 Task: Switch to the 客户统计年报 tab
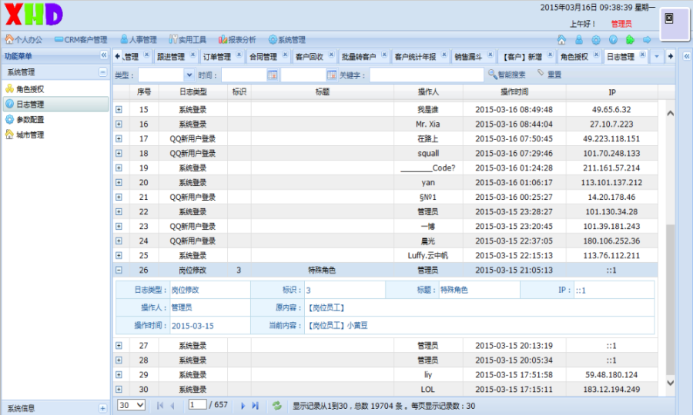(x=414, y=56)
